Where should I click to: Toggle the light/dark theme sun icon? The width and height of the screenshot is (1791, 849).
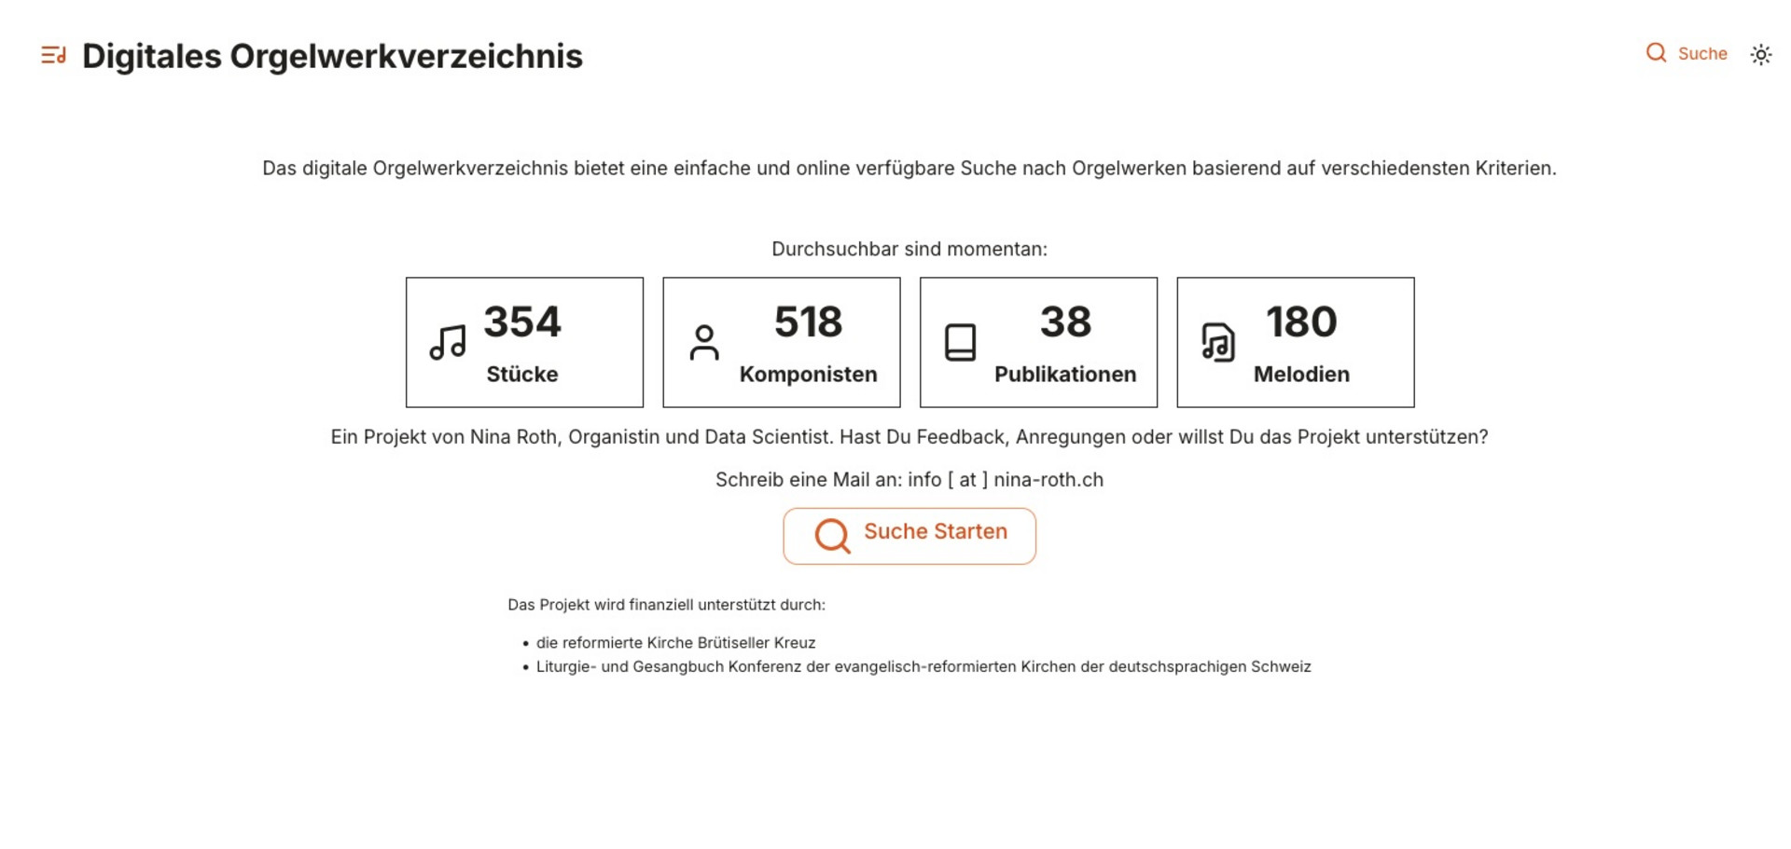tap(1760, 55)
